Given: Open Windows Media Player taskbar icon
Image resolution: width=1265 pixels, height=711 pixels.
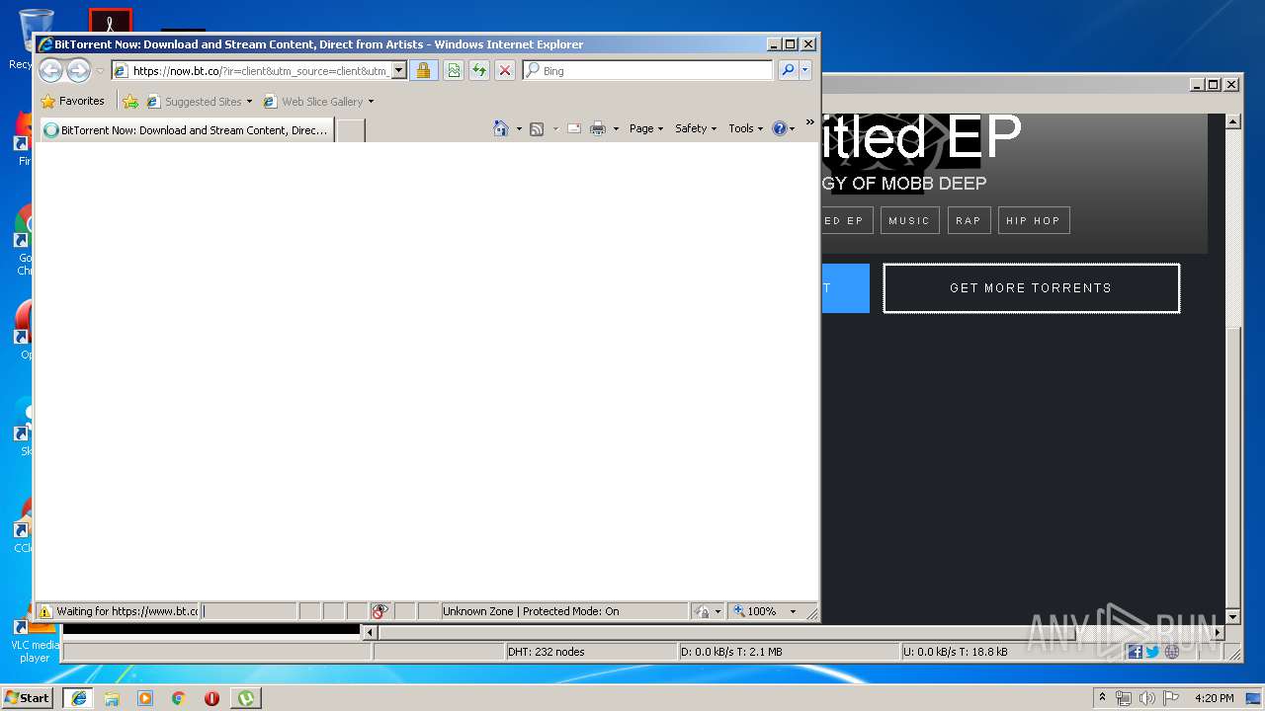Looking at the screenshot, I should (145, 698).
